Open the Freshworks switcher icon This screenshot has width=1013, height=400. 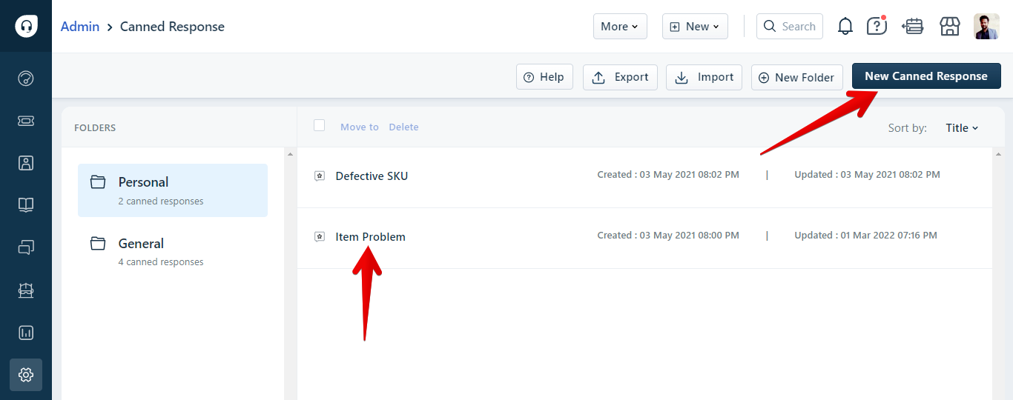912,26
